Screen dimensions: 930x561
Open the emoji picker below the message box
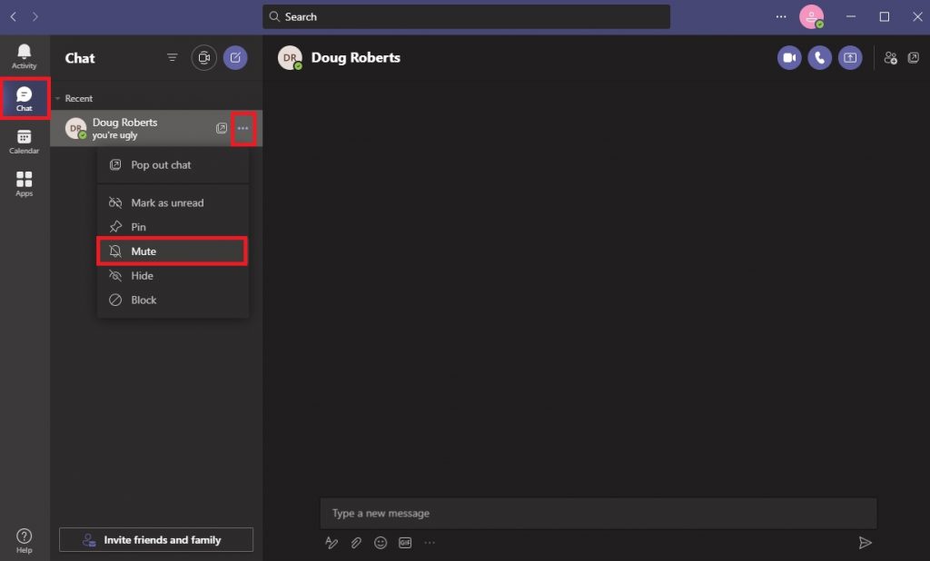point(381,543)
